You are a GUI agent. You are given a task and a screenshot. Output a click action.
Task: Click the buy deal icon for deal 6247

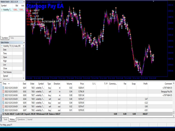(x=4, y=110)
